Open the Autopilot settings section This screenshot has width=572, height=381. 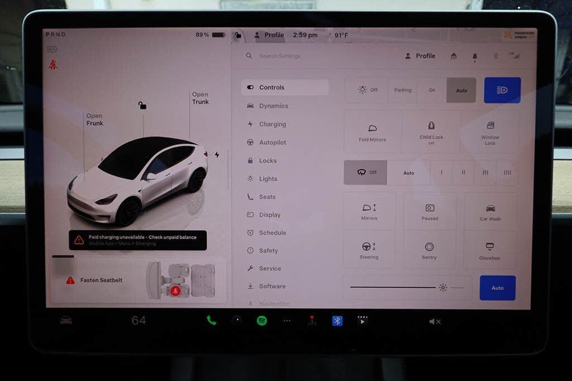[x=272, y=143]
